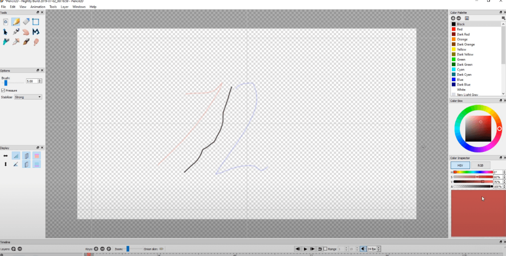
Task: Select the rectangular Select tool
Action: click(x=35, y=22)
